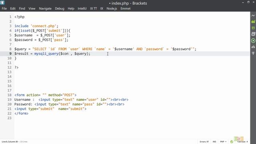This screenshot has width=256, height=144.
Task: Click the </form> closing tag
Action: (x=21, y=113)
